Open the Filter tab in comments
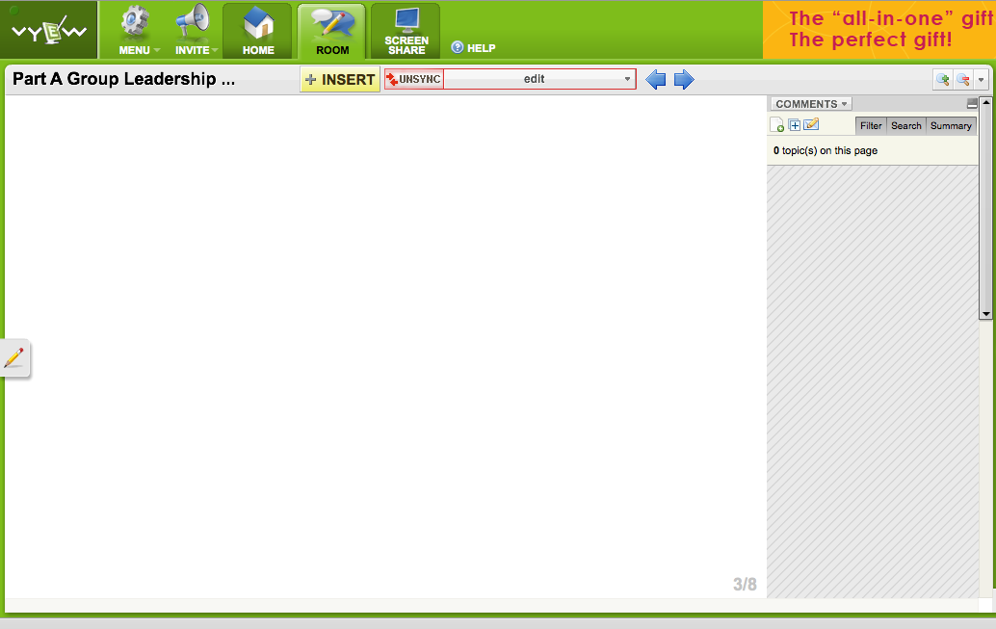This screenshot has height=629, width=996. [x=871, y=126]
